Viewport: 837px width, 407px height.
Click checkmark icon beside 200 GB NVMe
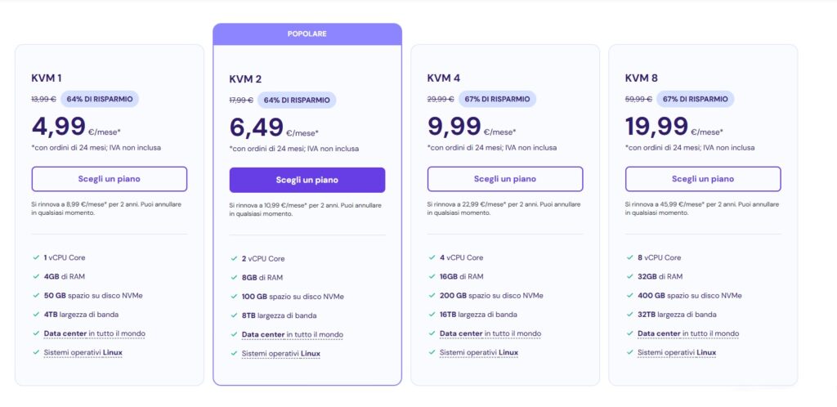coord(432,295)
